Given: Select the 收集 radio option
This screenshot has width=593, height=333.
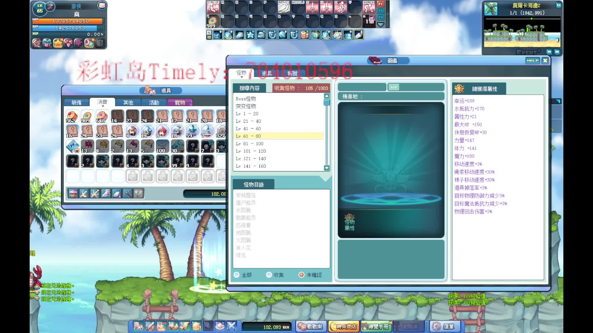Looking at the screenshot, I should coord(269,275).
